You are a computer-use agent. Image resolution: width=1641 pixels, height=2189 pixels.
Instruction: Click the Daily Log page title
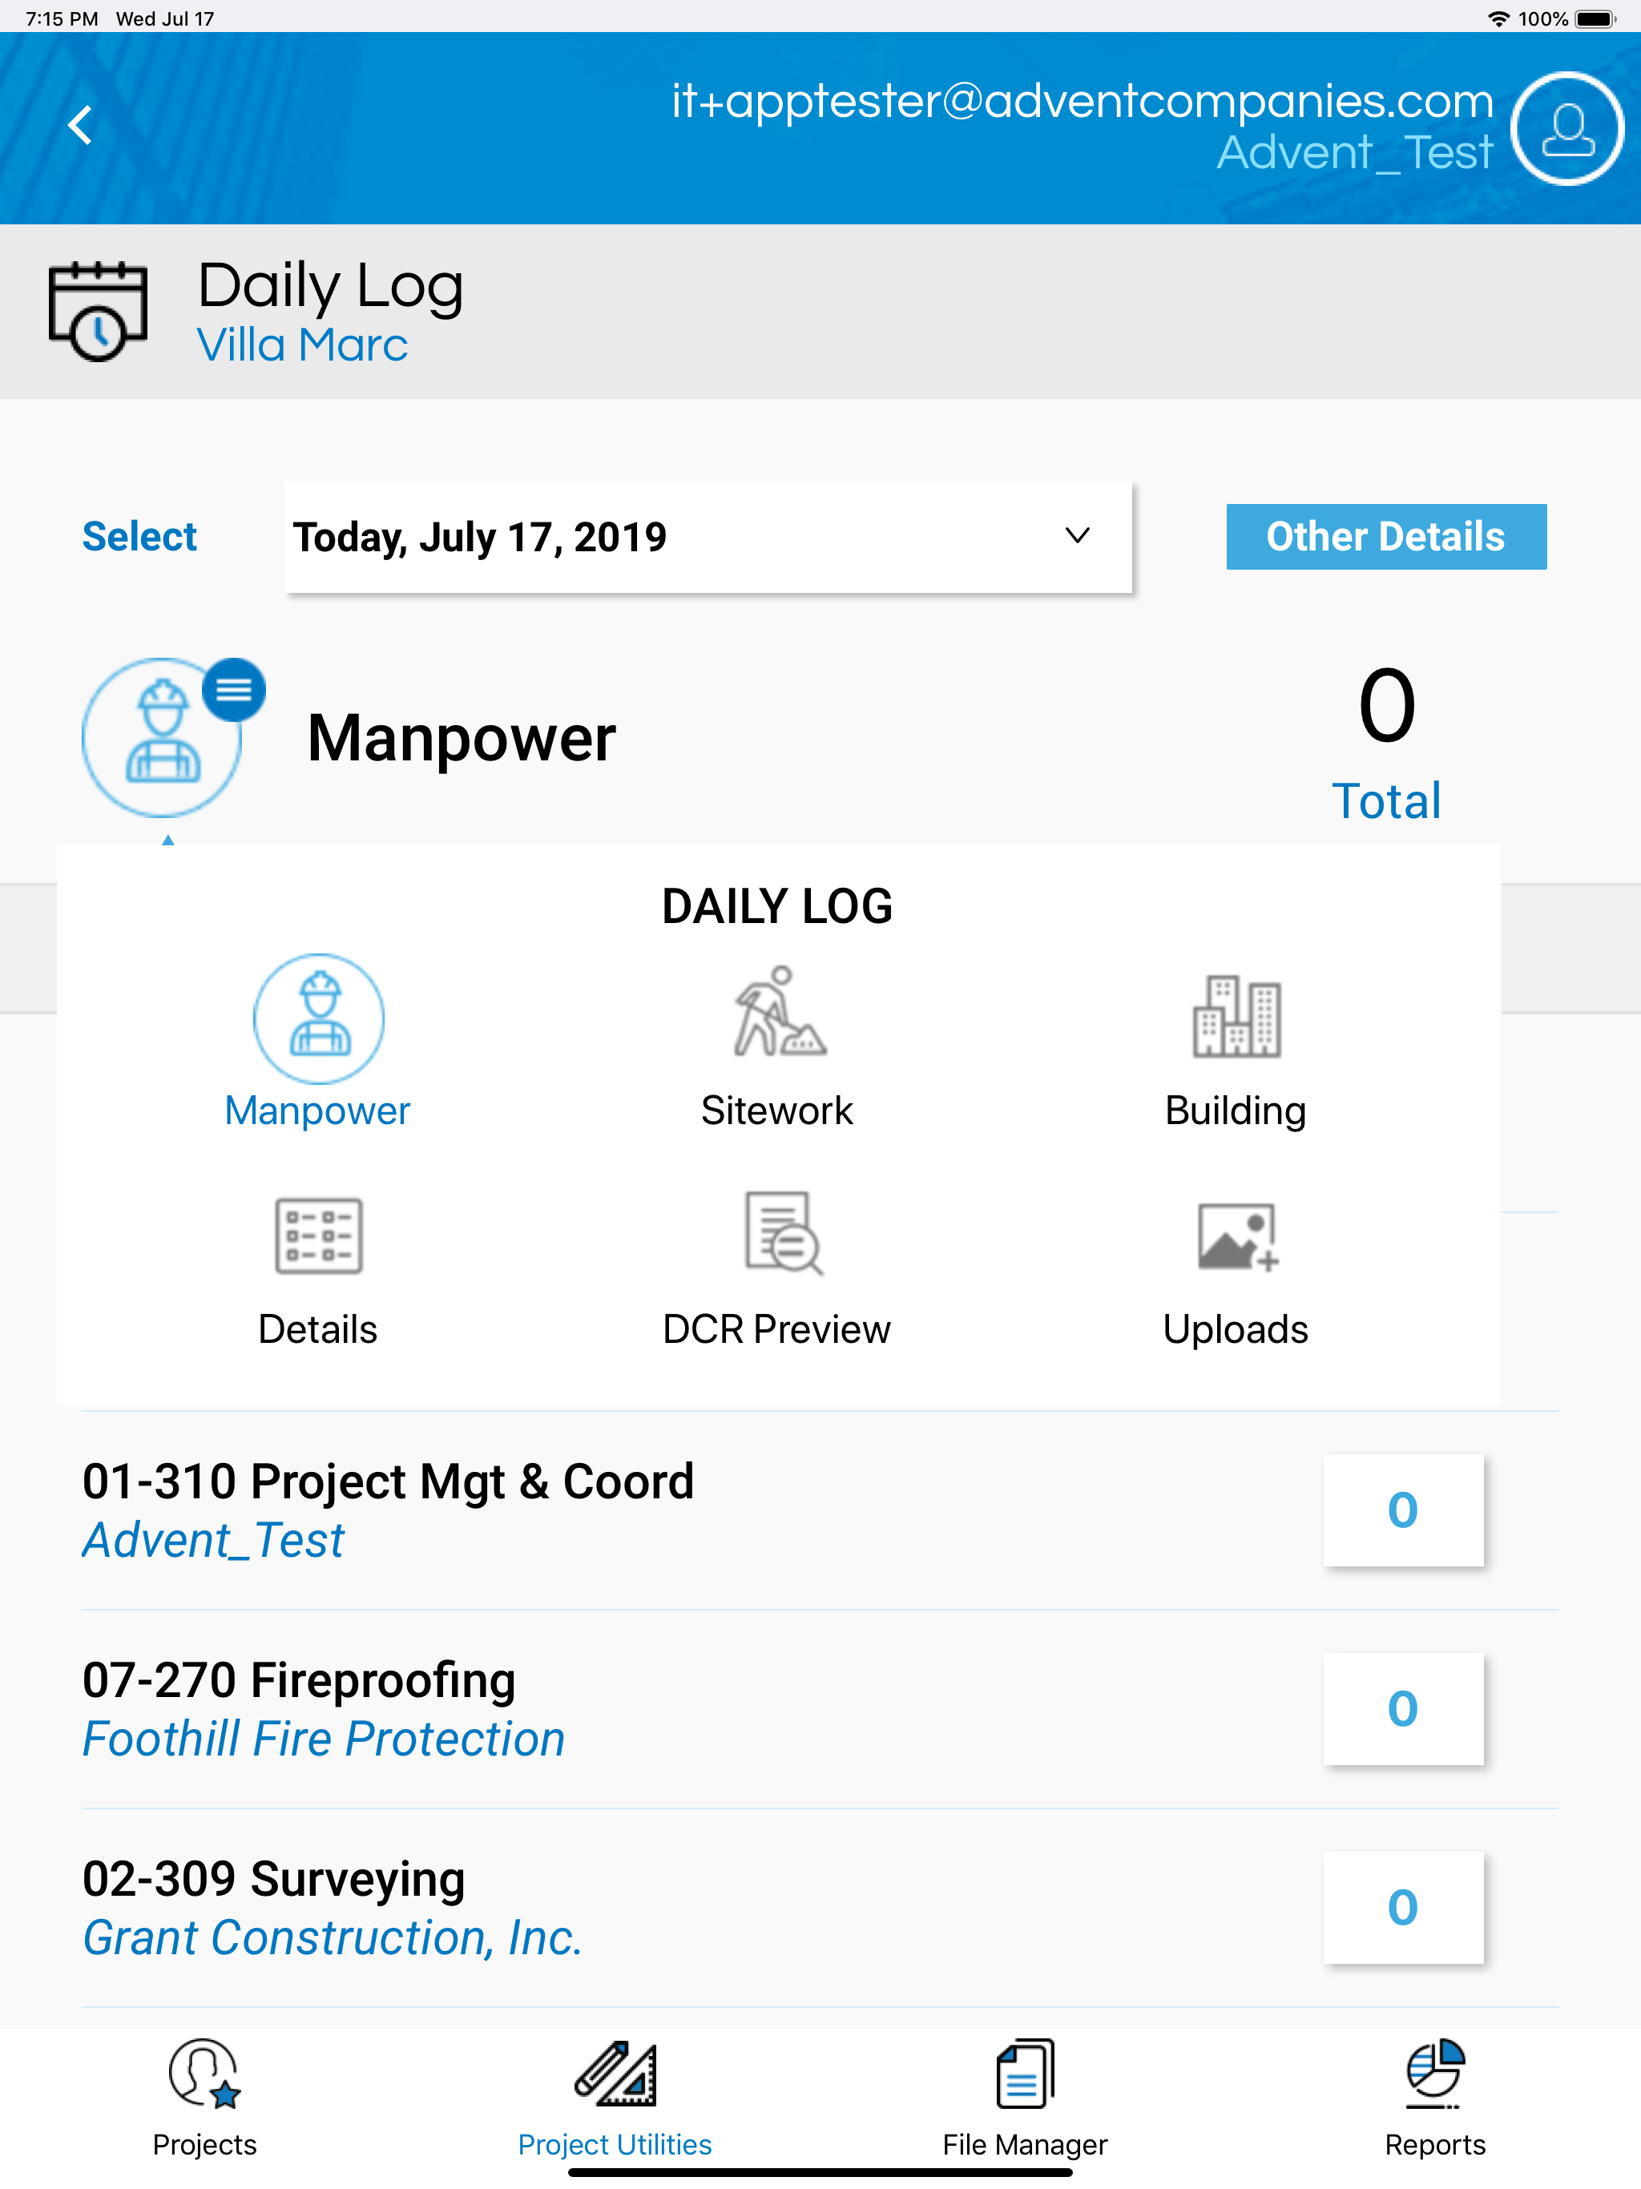coord(329,286)
